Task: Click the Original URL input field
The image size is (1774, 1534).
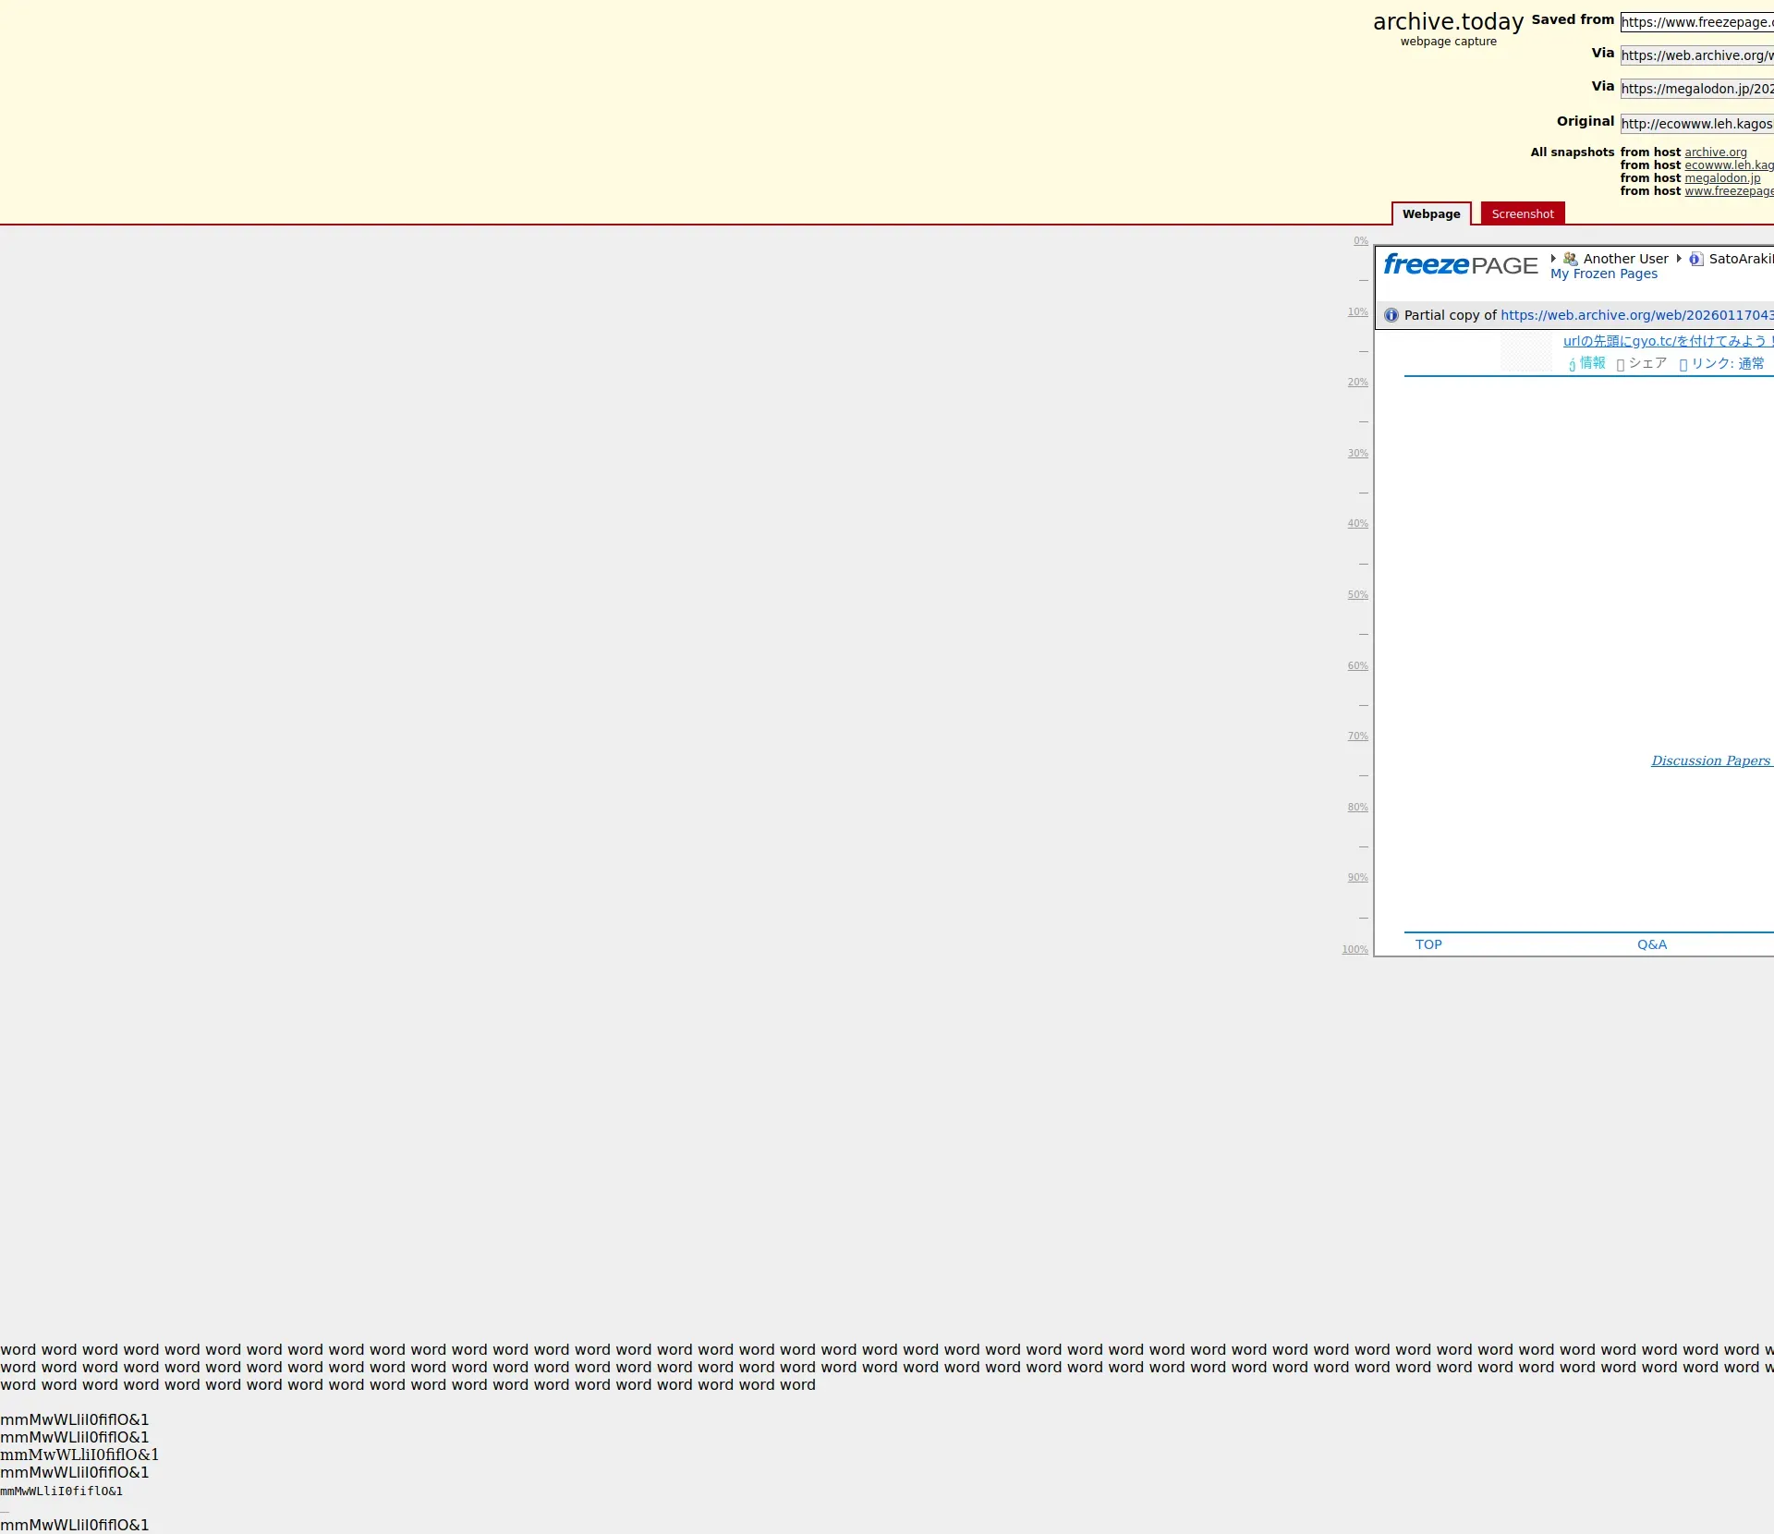Action: (x=1696, y=124)
